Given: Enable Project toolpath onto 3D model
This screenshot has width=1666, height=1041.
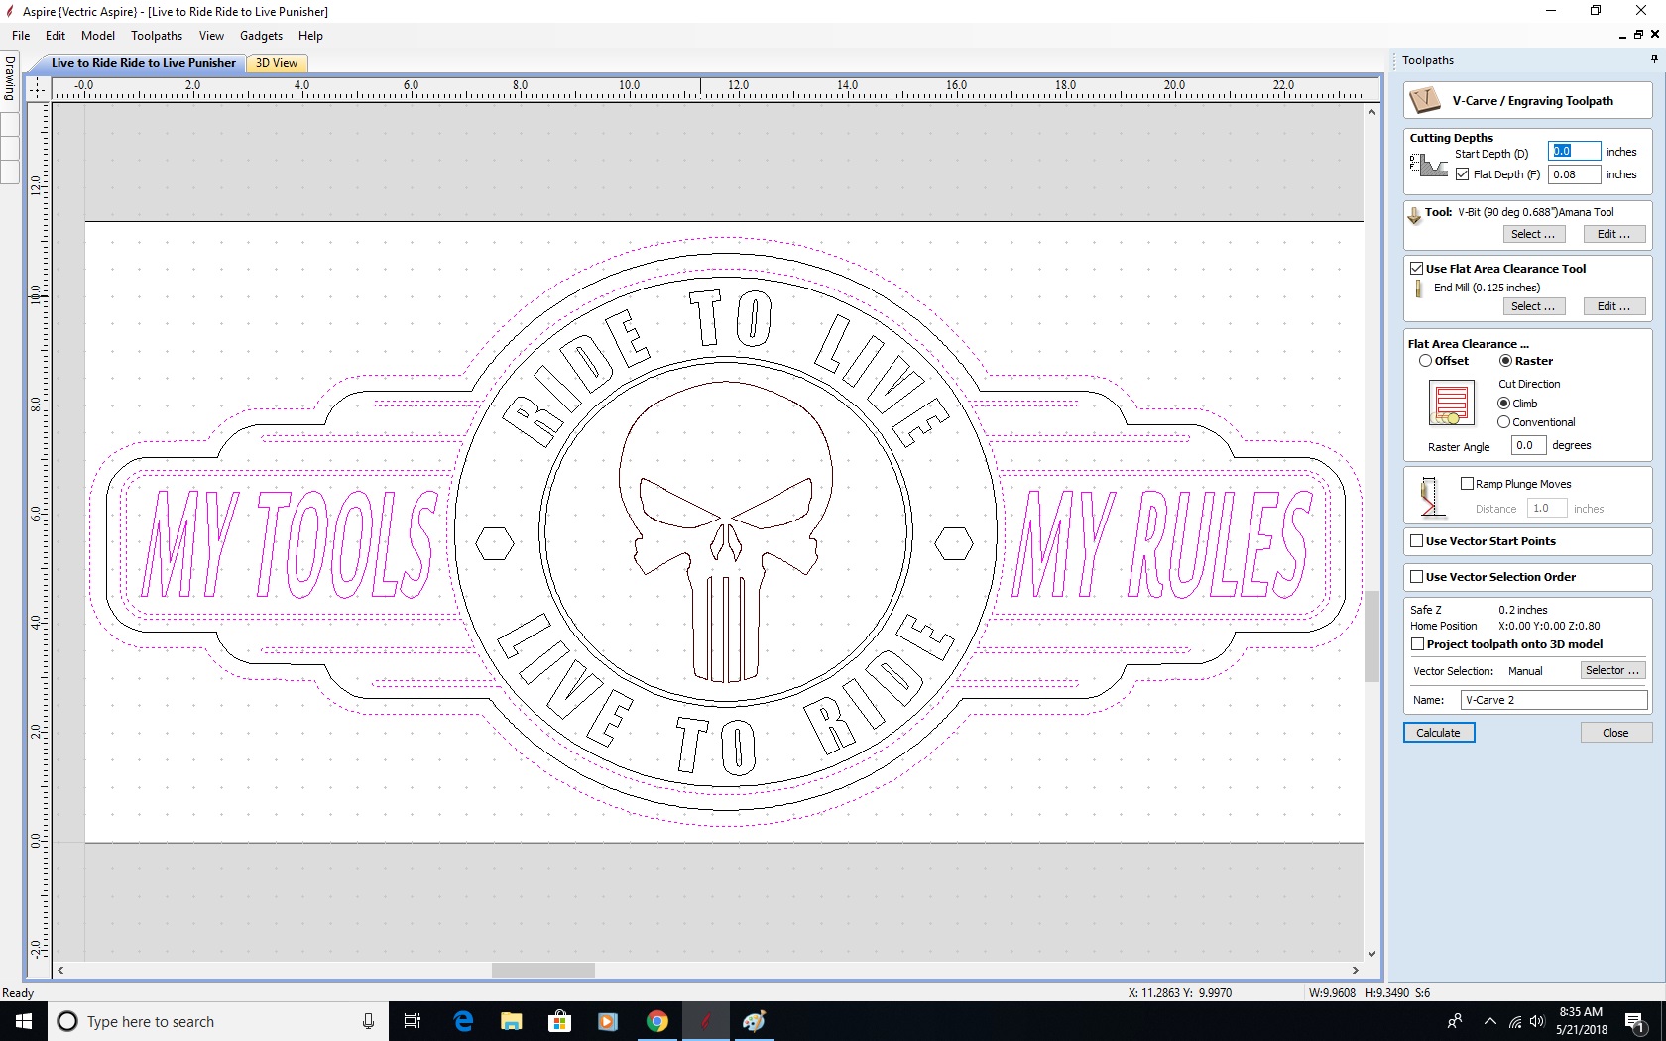Looking at the screenshot, I should click(x=1417, y=644).
